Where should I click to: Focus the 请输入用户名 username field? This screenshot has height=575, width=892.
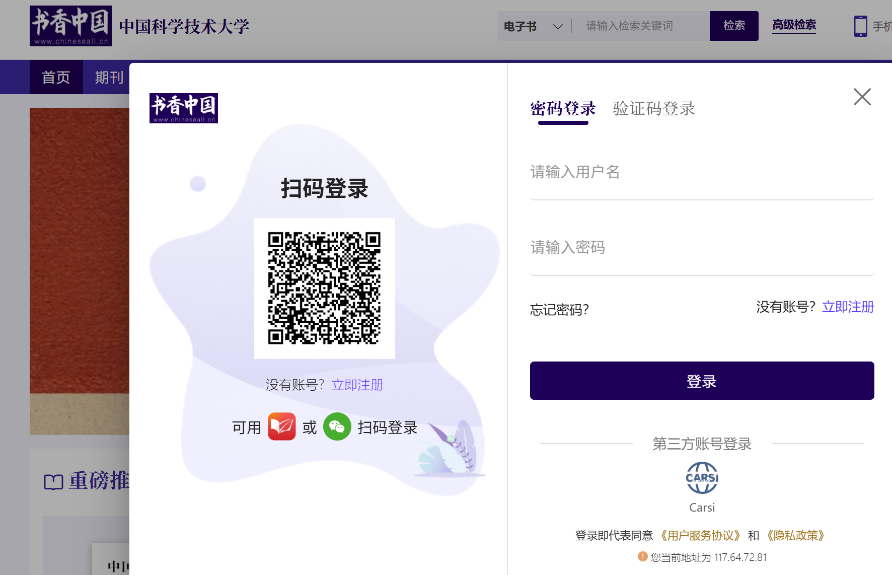(x=701, y=173)
